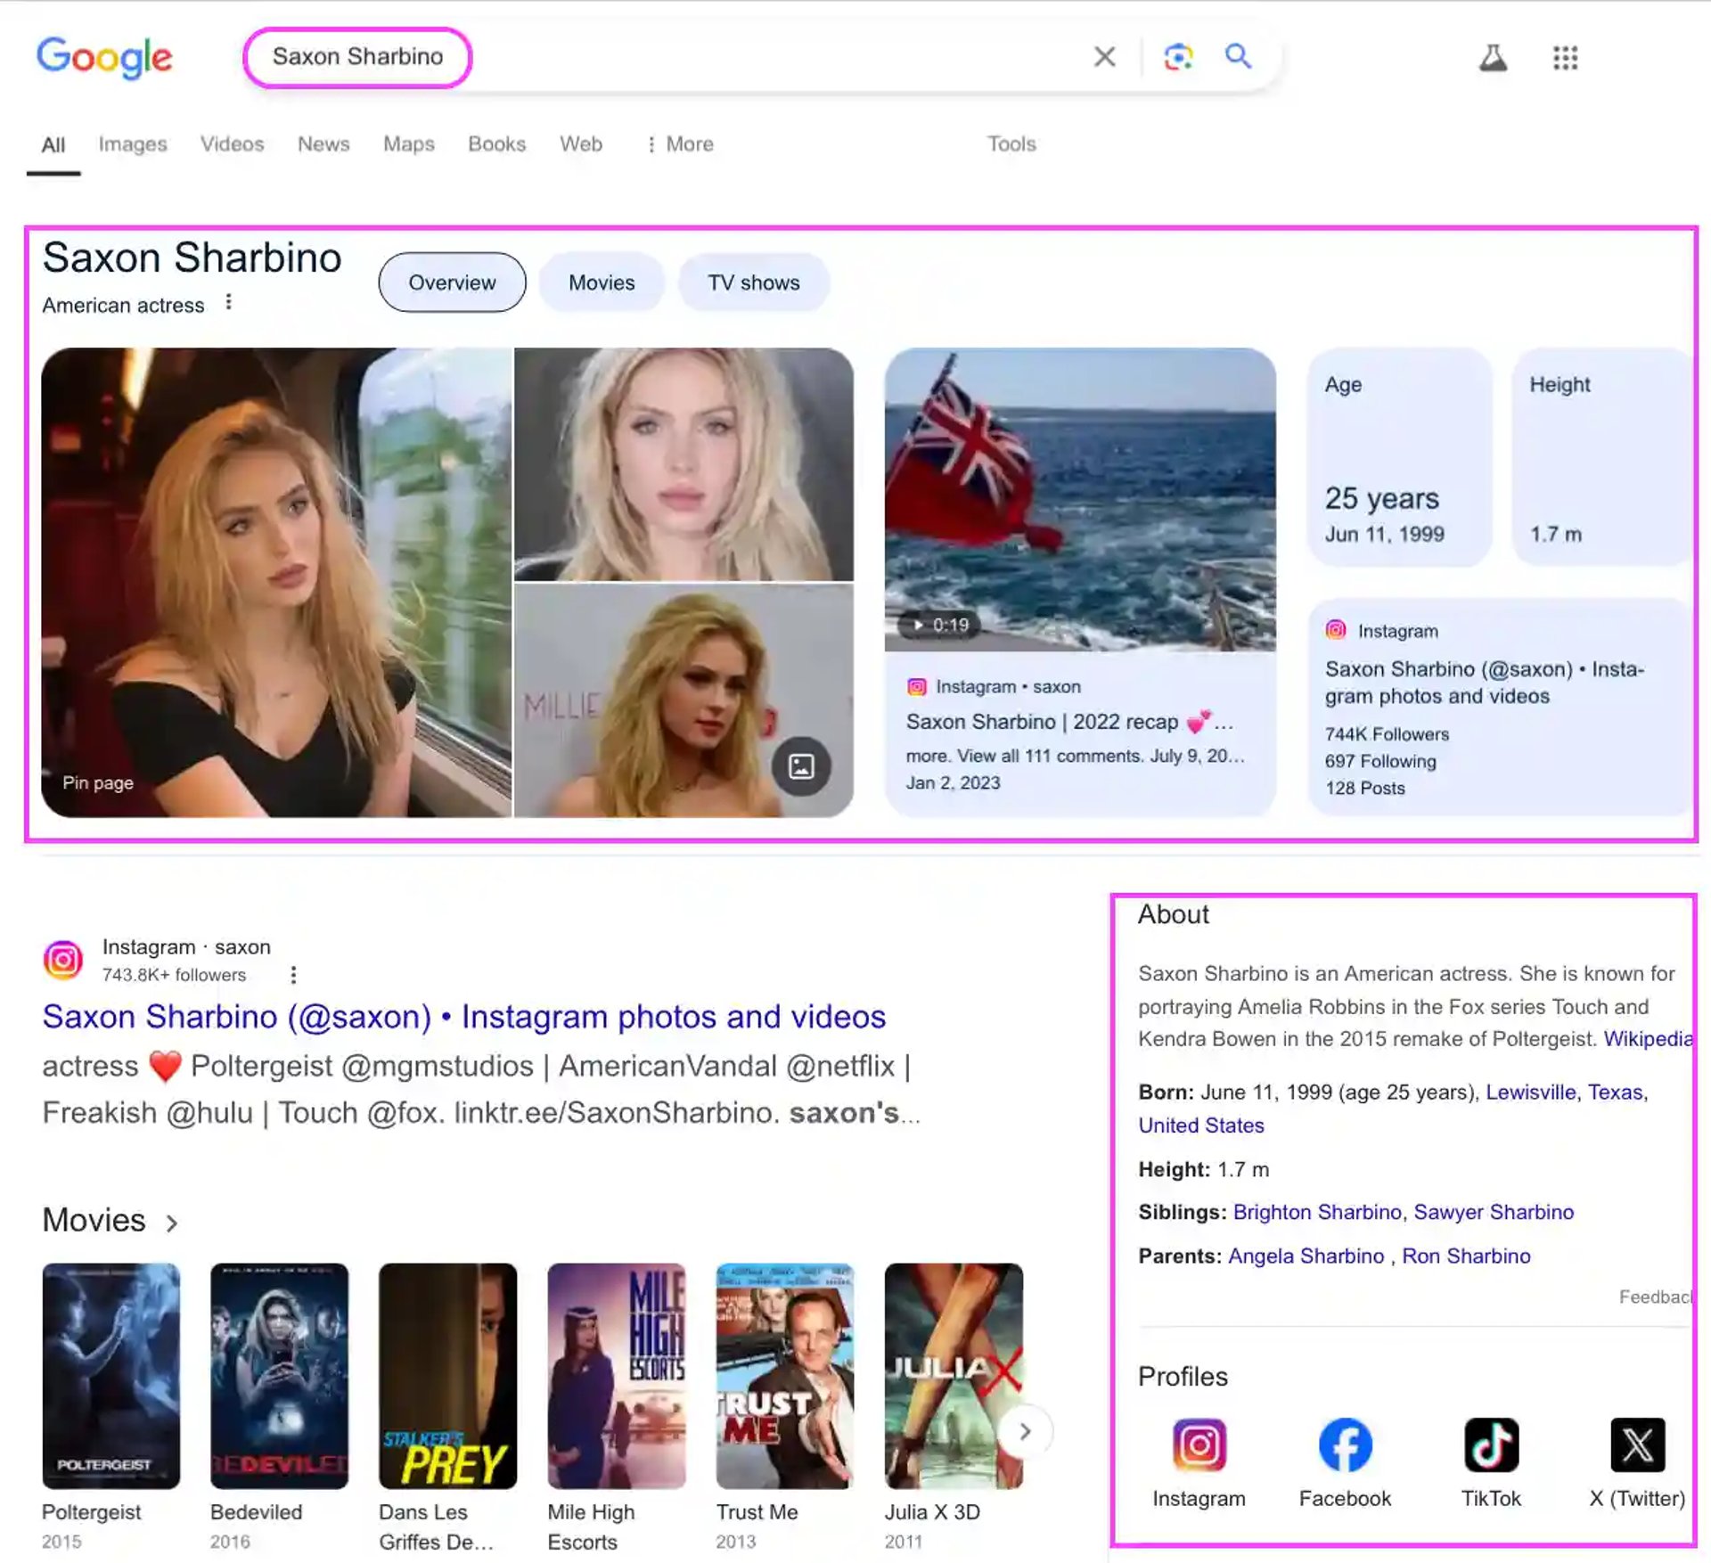Open the TikTok profile icon
Screen dimensions: 1711x1563
click(x=1491, y=1444)
